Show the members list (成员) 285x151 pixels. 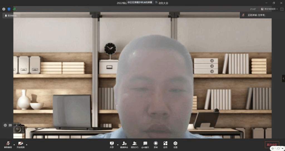coord(135,144)
